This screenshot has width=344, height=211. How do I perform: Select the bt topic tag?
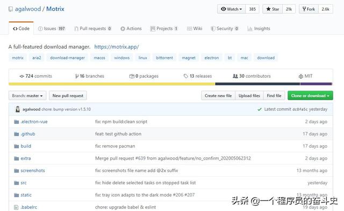pos(230,58)
